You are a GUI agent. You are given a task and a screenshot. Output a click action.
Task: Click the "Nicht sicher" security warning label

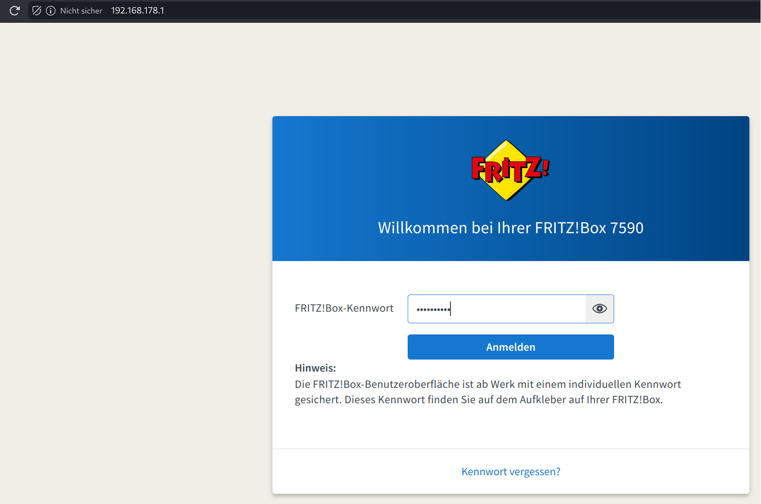pyautogui.click(x=81, y=11)
